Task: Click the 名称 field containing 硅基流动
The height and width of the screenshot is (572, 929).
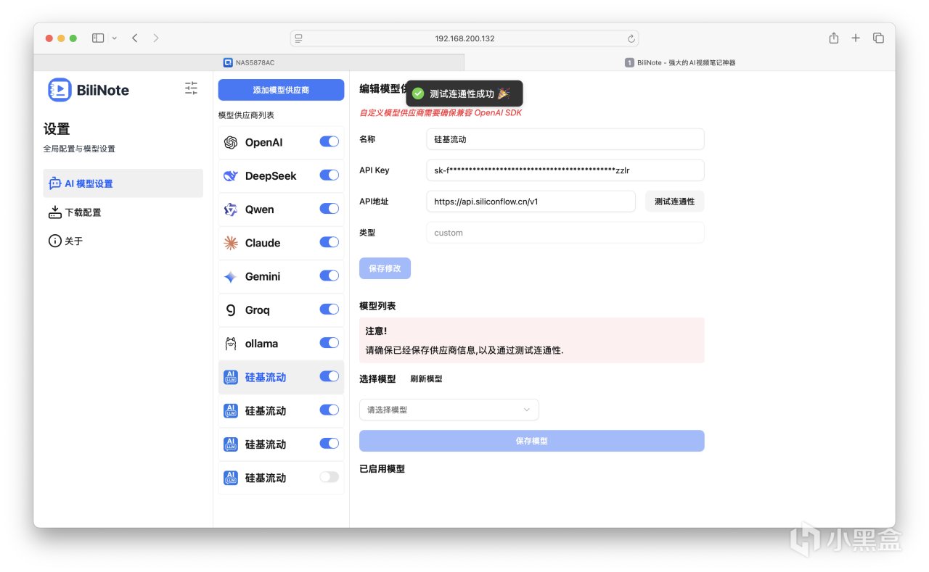Action: 565,139
